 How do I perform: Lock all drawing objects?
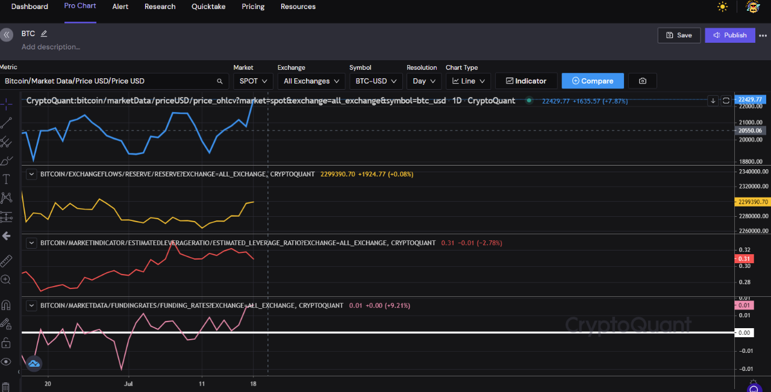(x=7, y=341)
